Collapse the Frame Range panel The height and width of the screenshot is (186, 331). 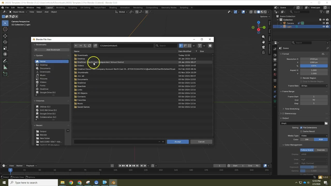coord(288,91)
